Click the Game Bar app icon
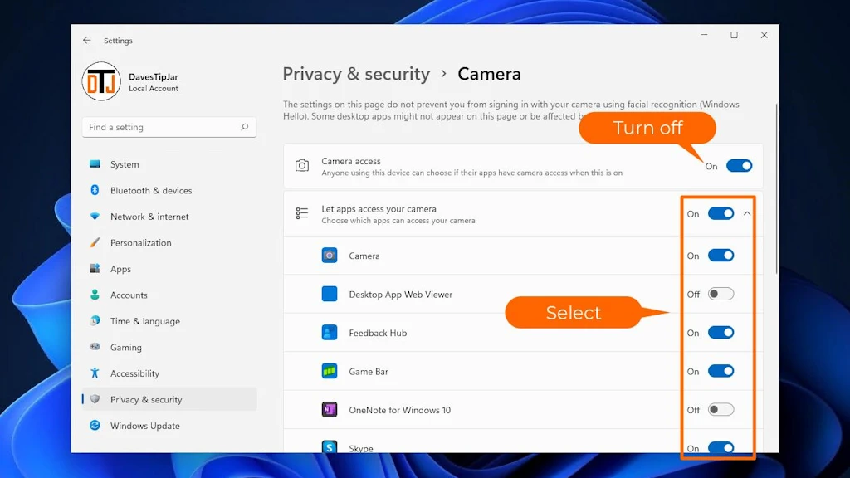850x478 pixels. tap(329, 371)
